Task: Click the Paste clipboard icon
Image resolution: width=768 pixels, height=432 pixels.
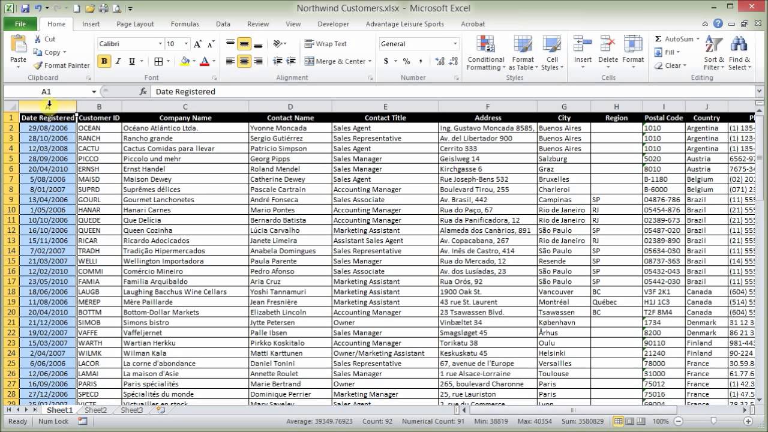Action: pyautogui.click(x=19, y=44)
